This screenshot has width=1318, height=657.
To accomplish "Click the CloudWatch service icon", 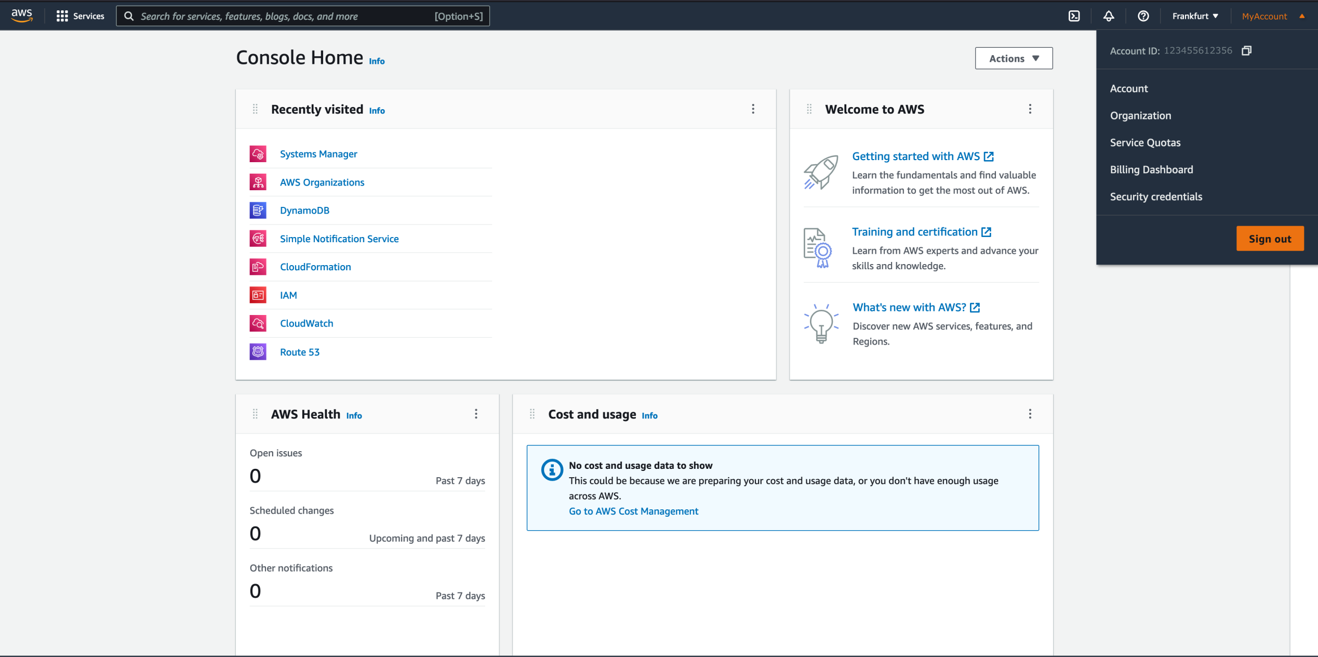I will point(258,323).
